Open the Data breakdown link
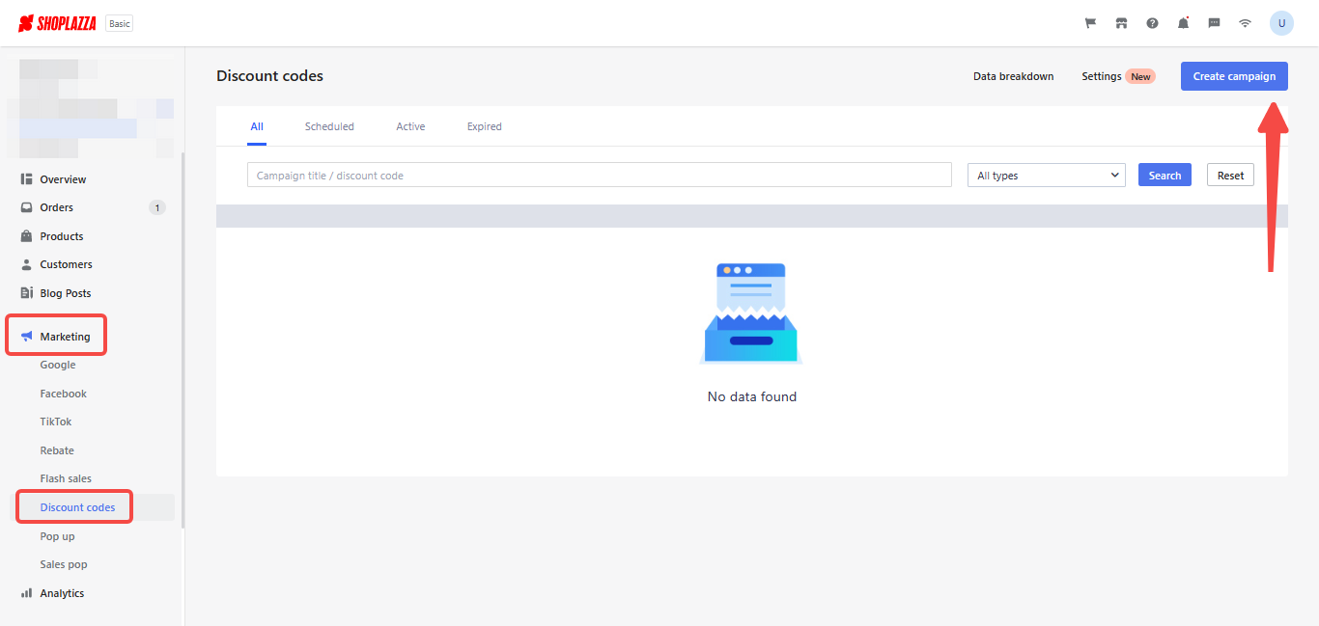This screenshot has height=626, width=1319. point(1013,76)
